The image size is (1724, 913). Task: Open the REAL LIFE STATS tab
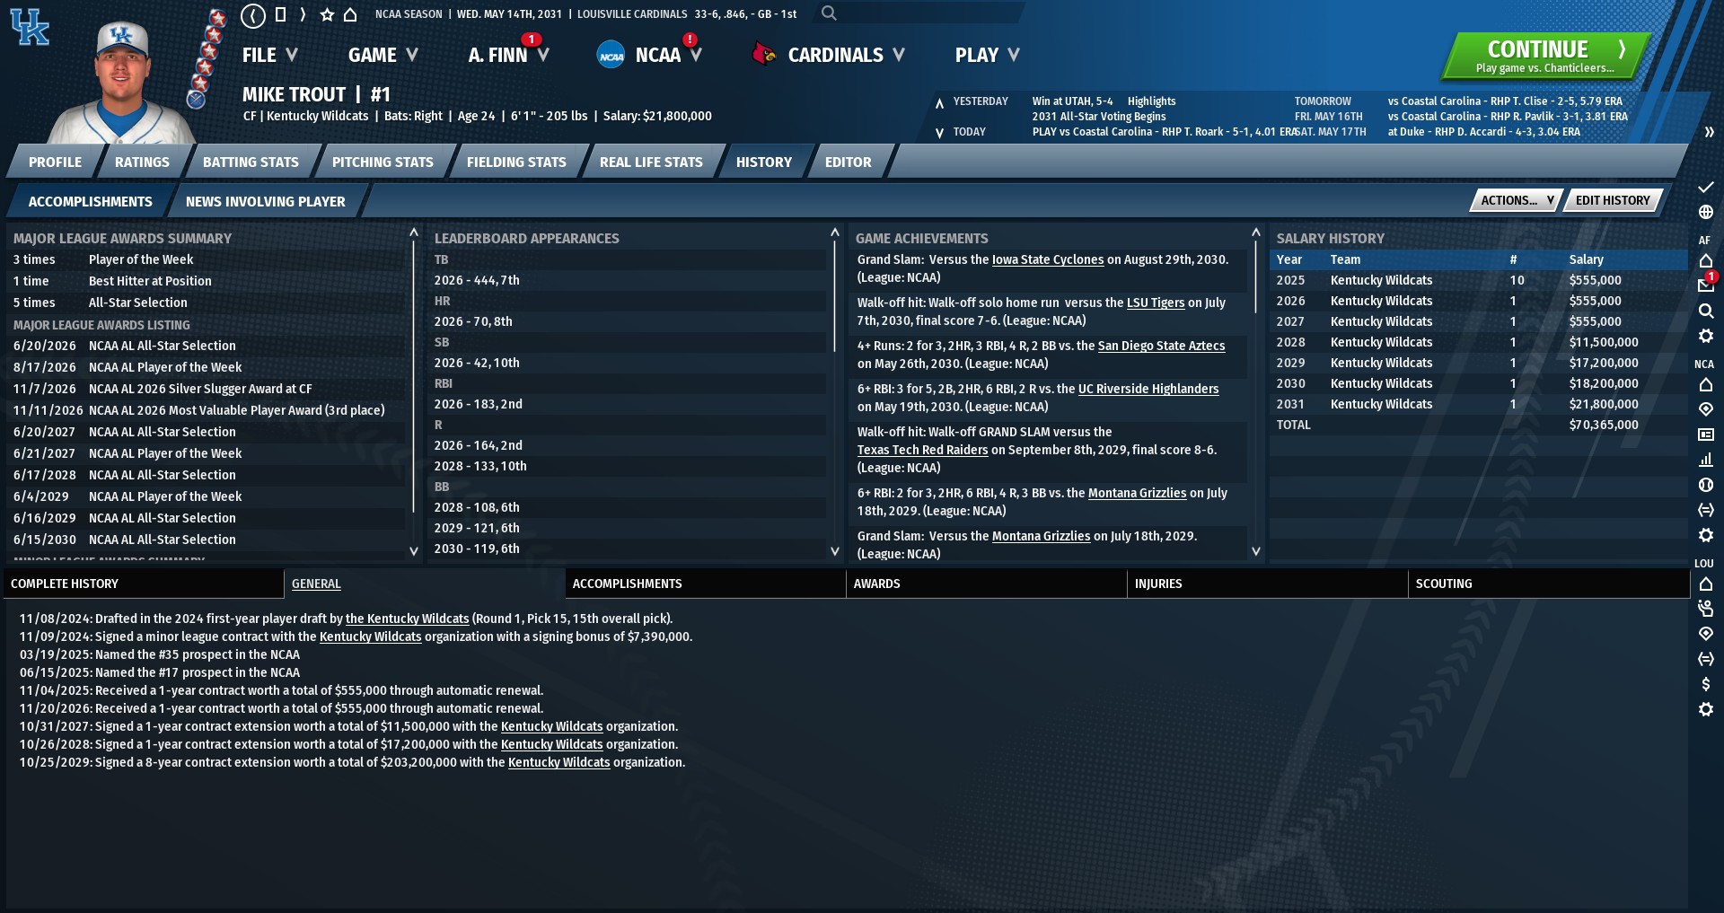[x=651, y=162]
